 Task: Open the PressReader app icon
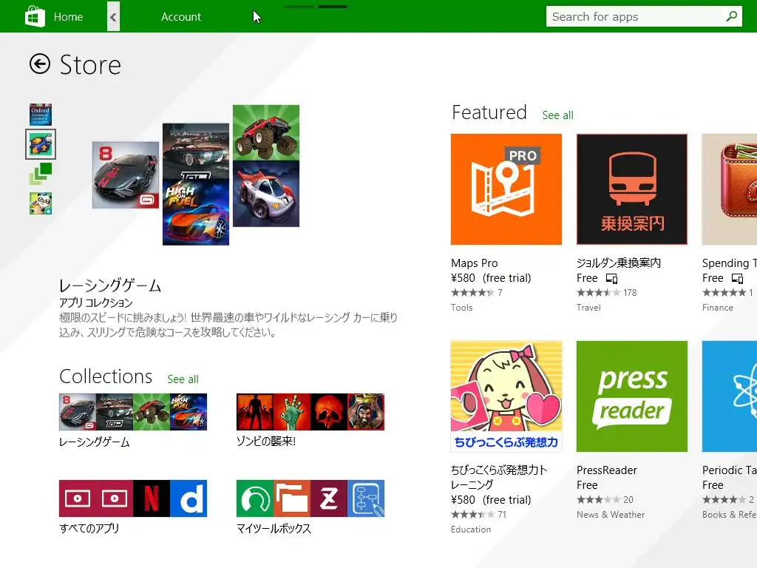[632, 396]
